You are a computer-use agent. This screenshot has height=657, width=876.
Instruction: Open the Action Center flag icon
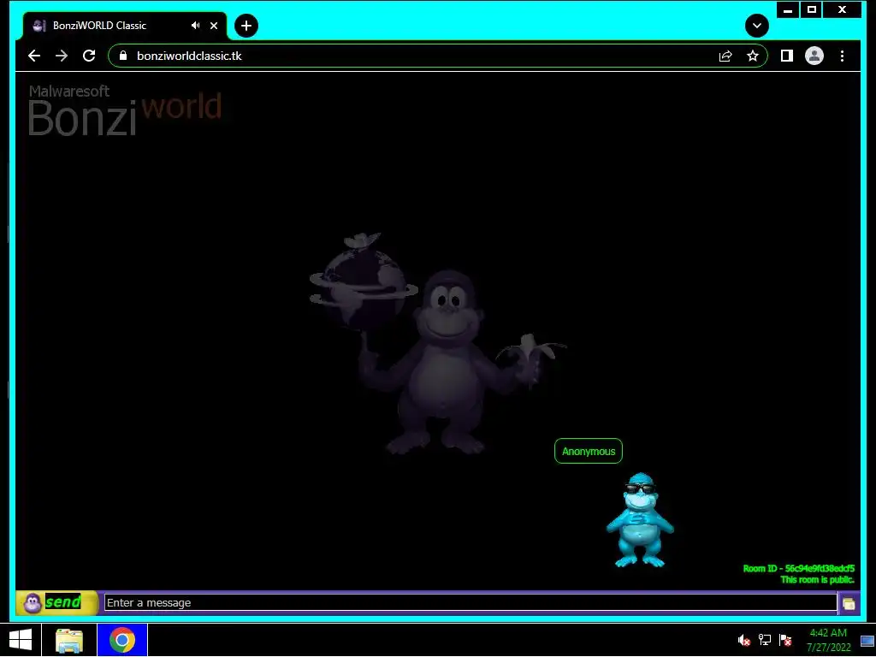(785, 640)
